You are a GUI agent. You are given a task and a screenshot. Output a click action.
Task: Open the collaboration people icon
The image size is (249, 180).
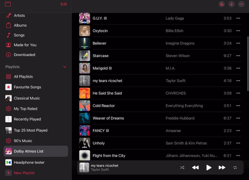(222, 4)
